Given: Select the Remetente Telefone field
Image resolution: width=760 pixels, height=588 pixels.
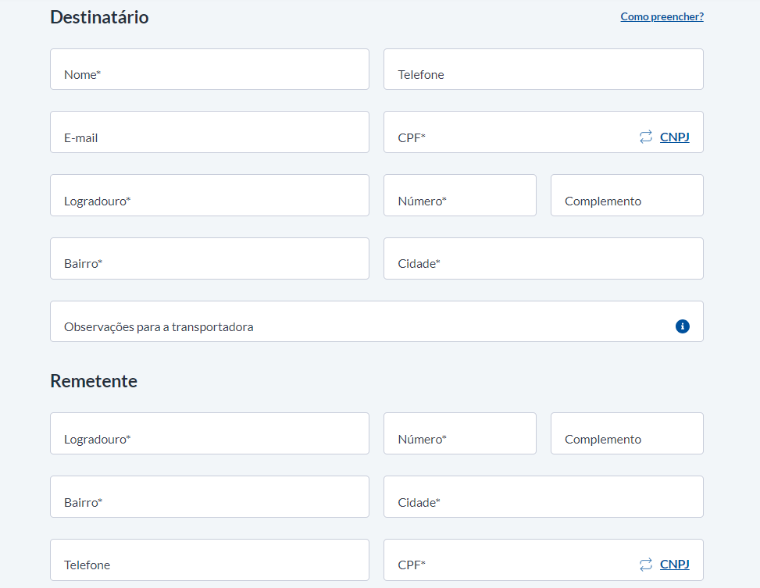Looking at the screenshot, I should tap(209, 560).
